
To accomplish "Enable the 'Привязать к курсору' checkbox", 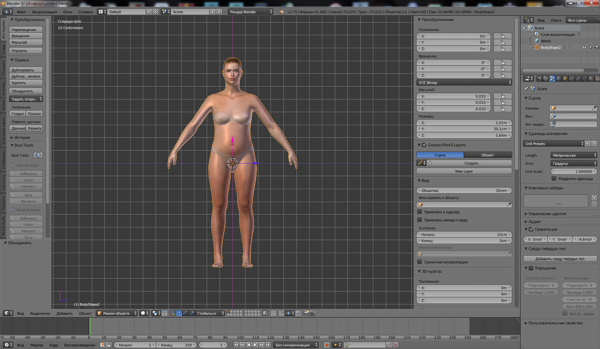I will [419, 212].
